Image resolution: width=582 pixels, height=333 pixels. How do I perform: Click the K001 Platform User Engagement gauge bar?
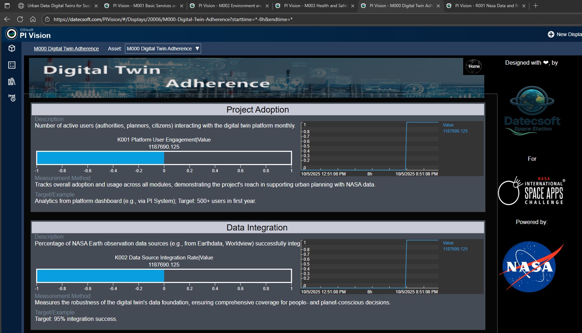pos(164,158)
